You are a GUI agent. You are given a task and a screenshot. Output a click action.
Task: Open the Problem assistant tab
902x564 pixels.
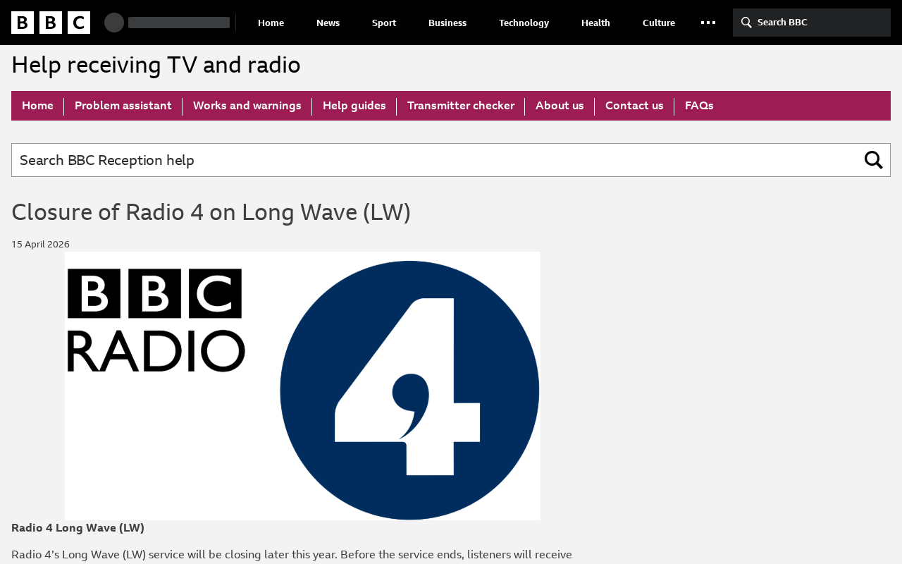pos(123,106)
